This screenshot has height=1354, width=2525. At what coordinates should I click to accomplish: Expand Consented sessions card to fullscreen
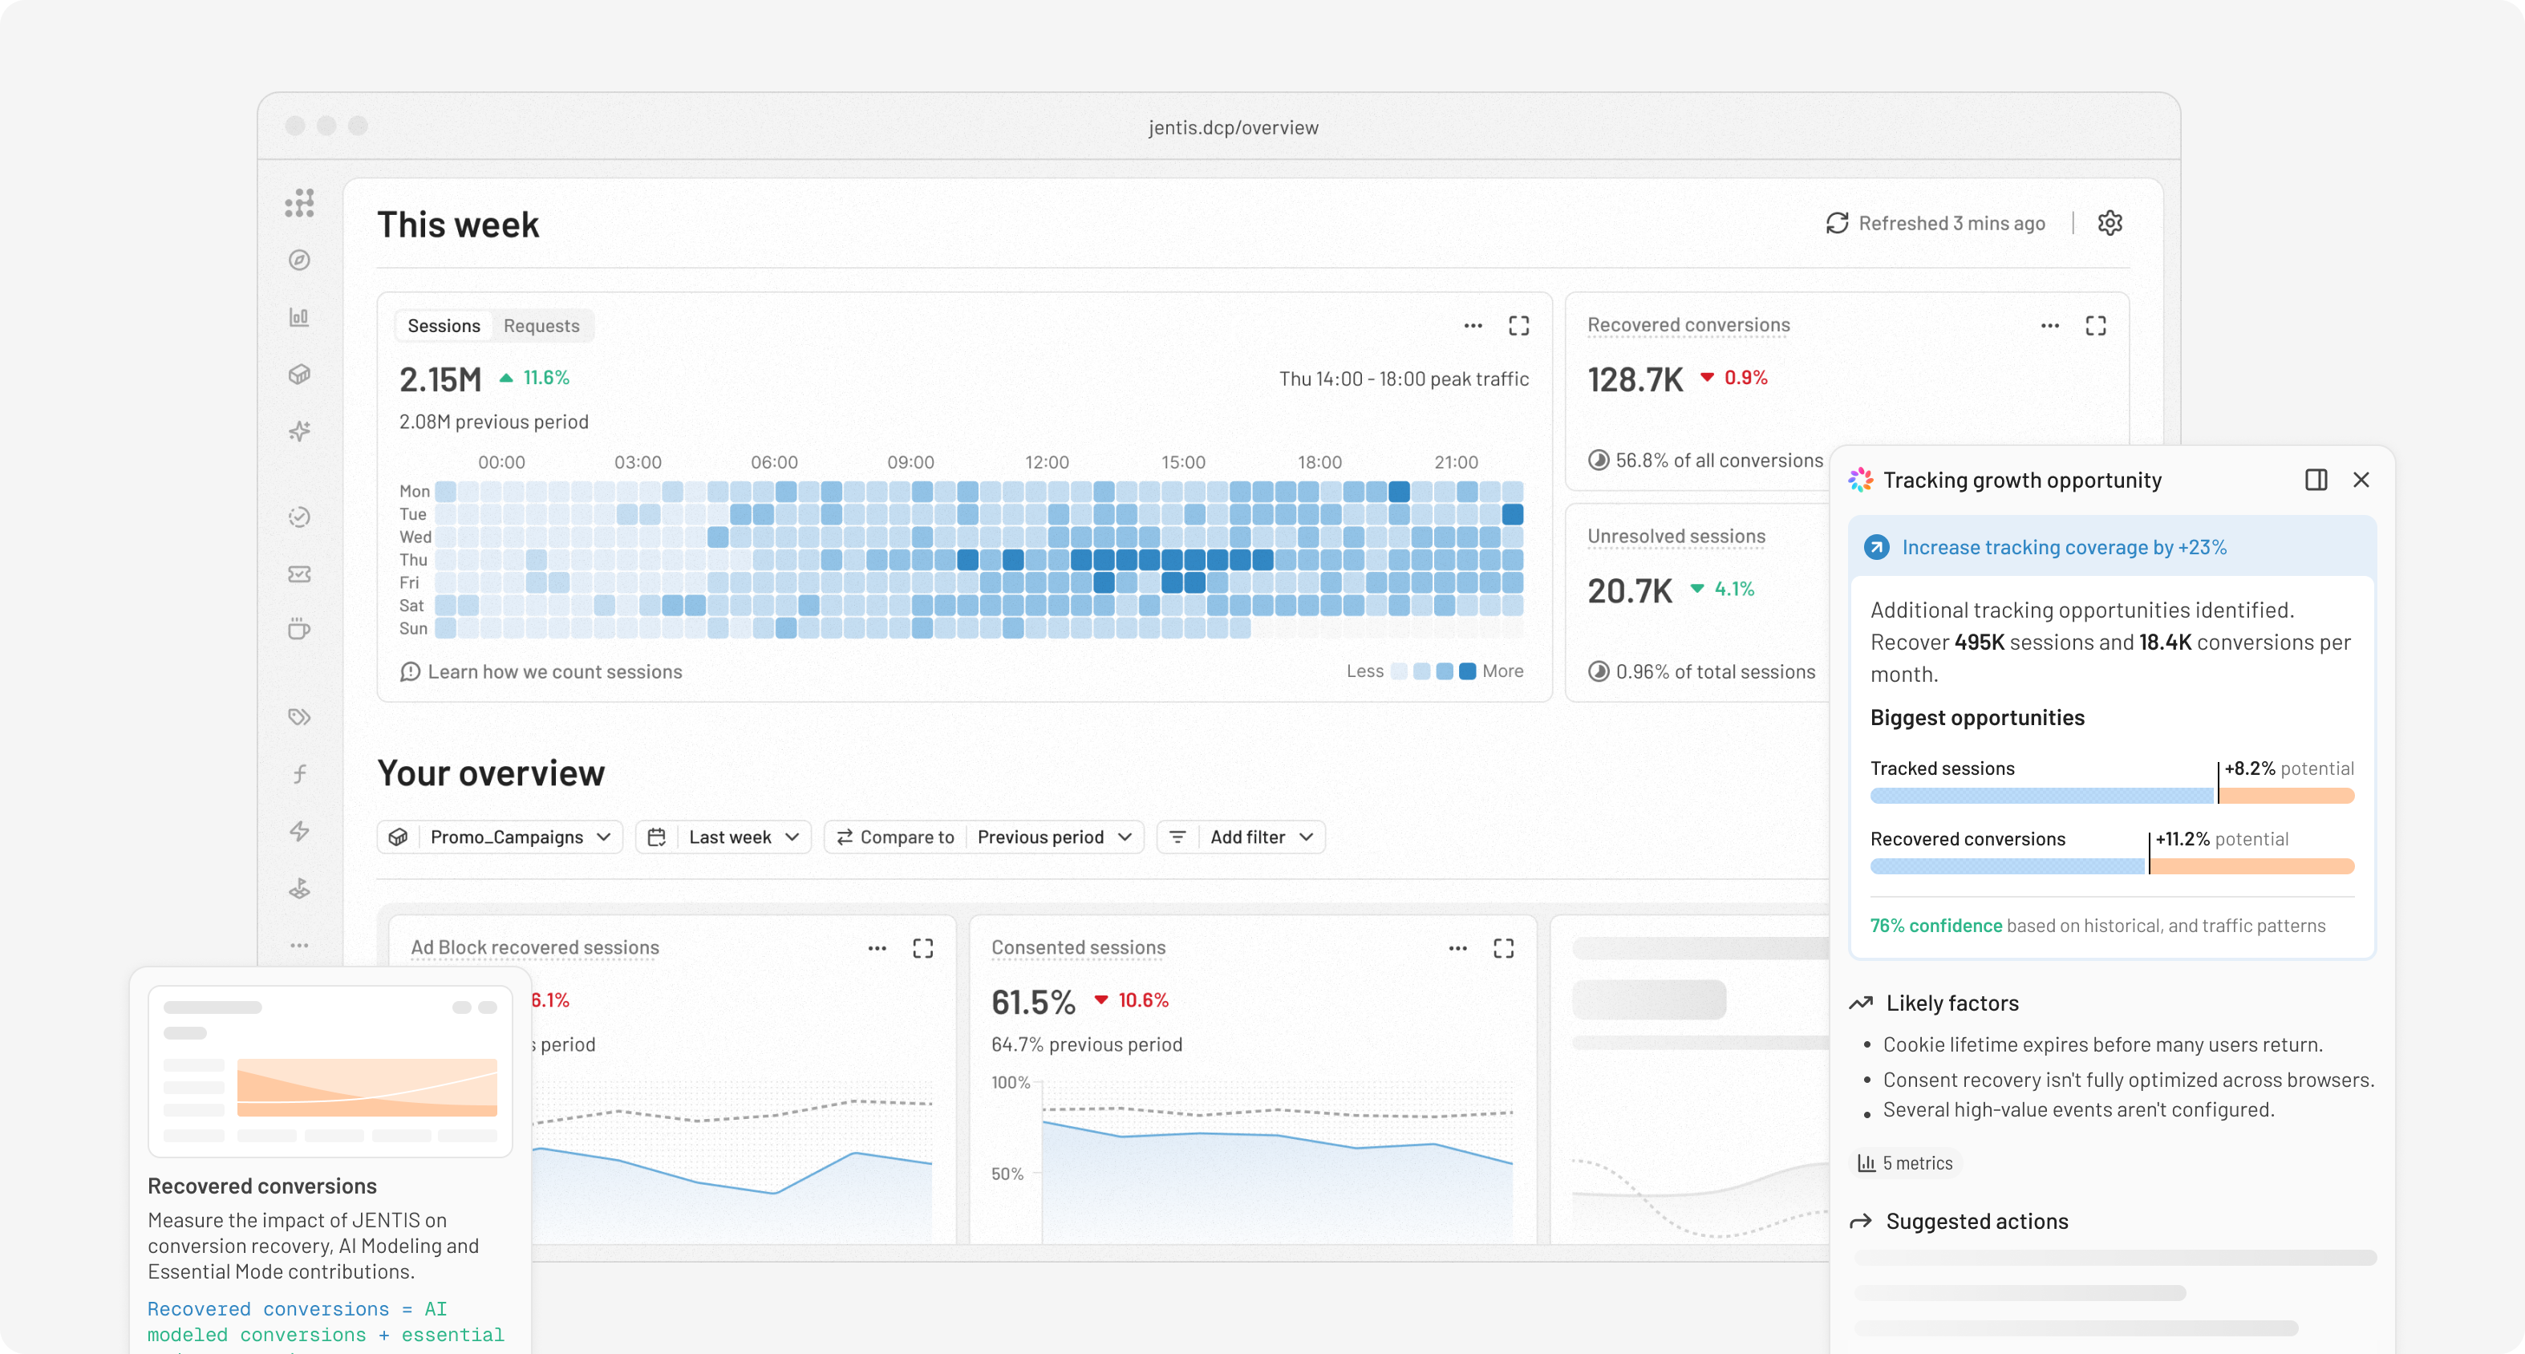[x=1502, y=948]
